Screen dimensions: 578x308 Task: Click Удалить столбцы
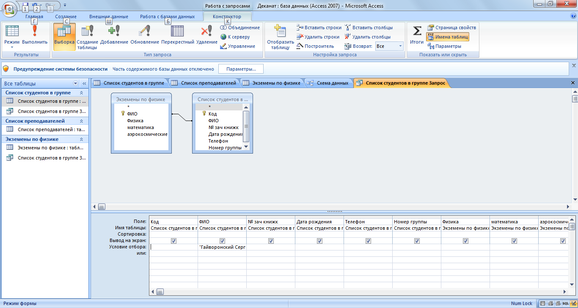(x=367, y=37)
